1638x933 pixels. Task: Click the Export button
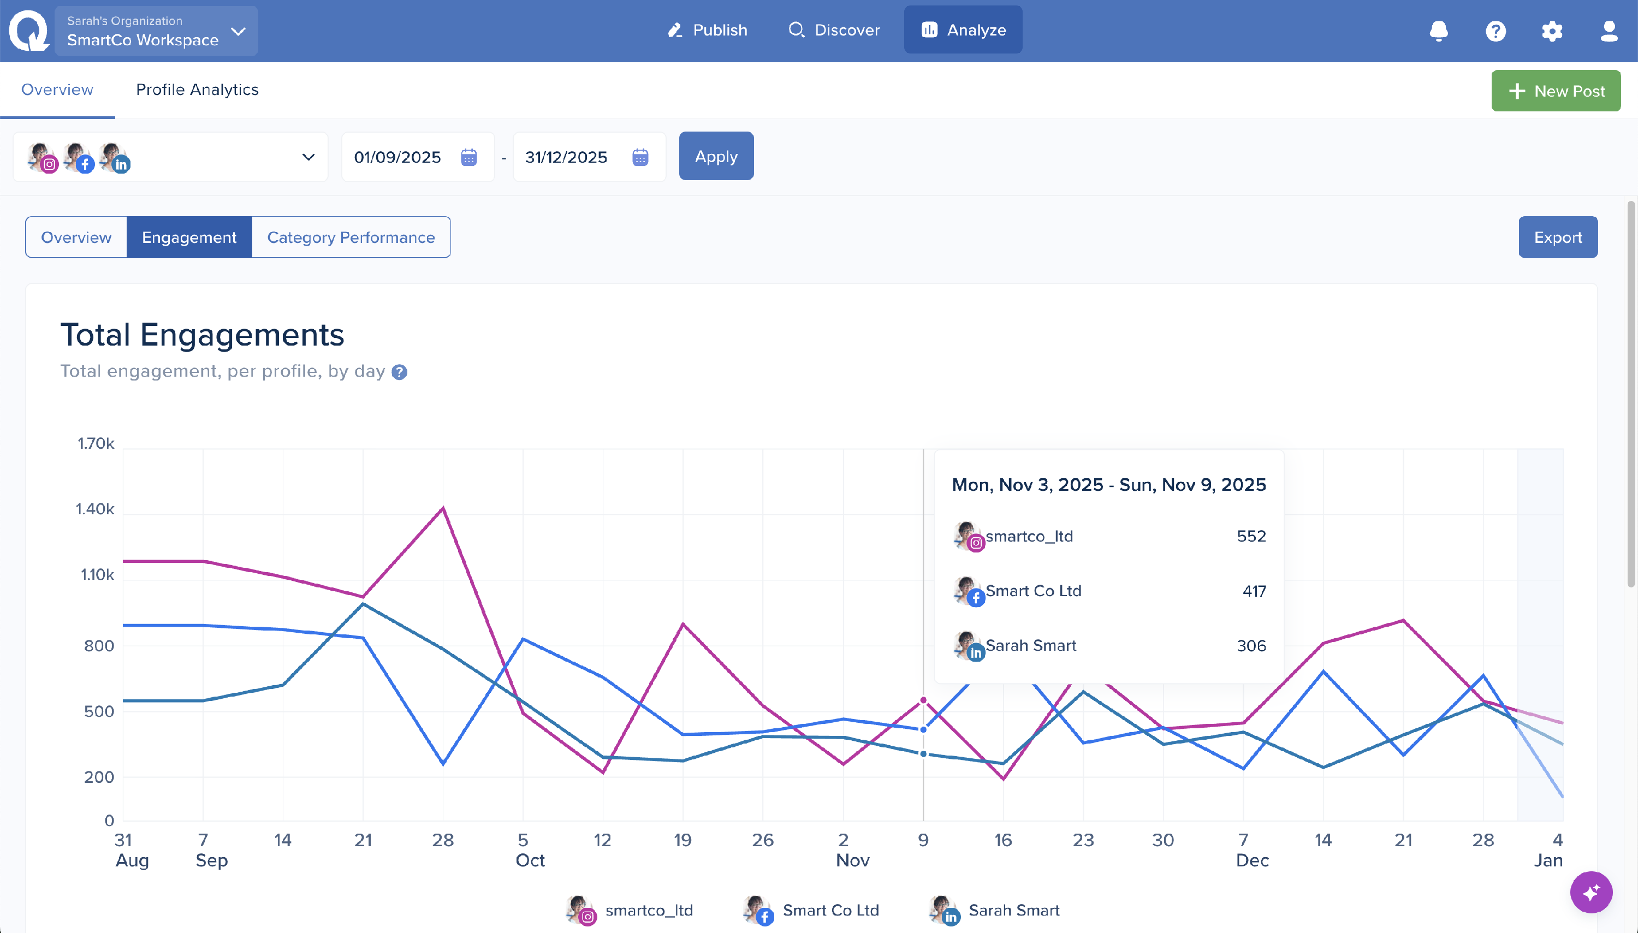[1557, 237]
